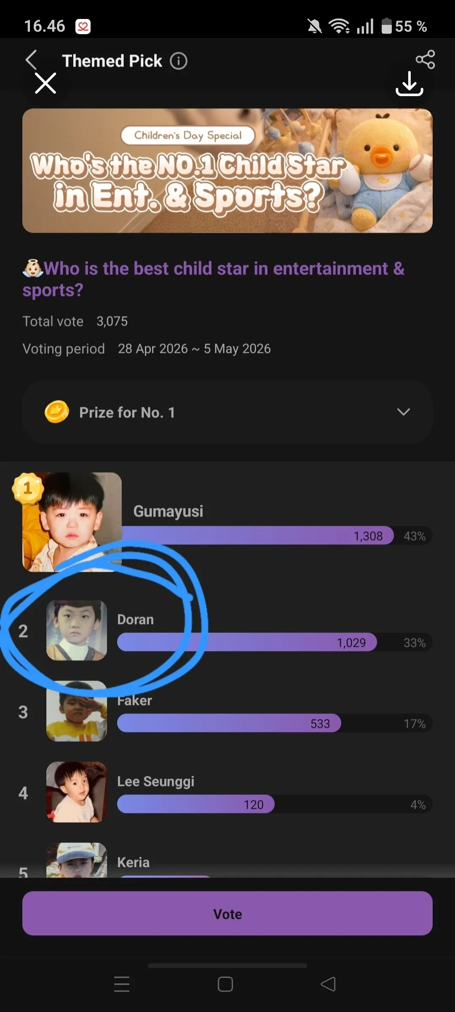Tap Faker's childhood photo

[76, 712]
